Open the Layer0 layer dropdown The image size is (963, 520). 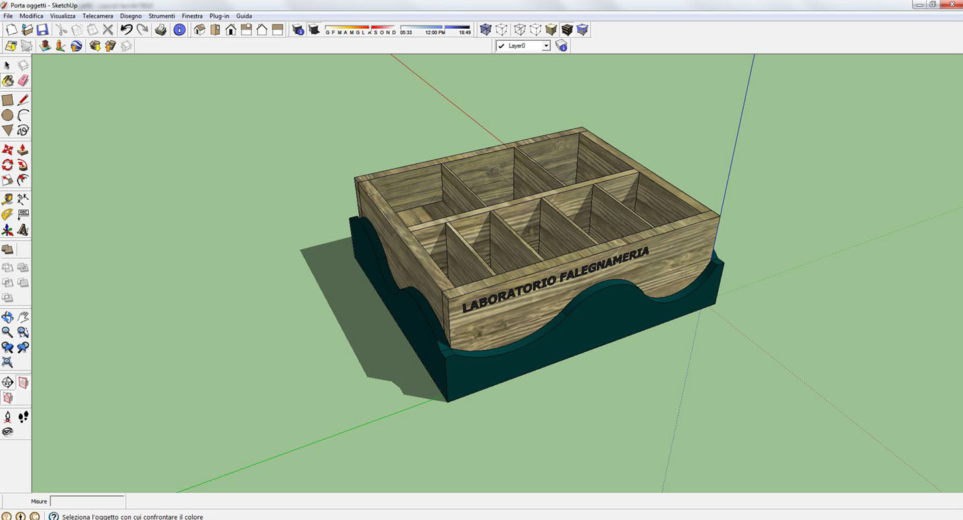coord(546,46)
